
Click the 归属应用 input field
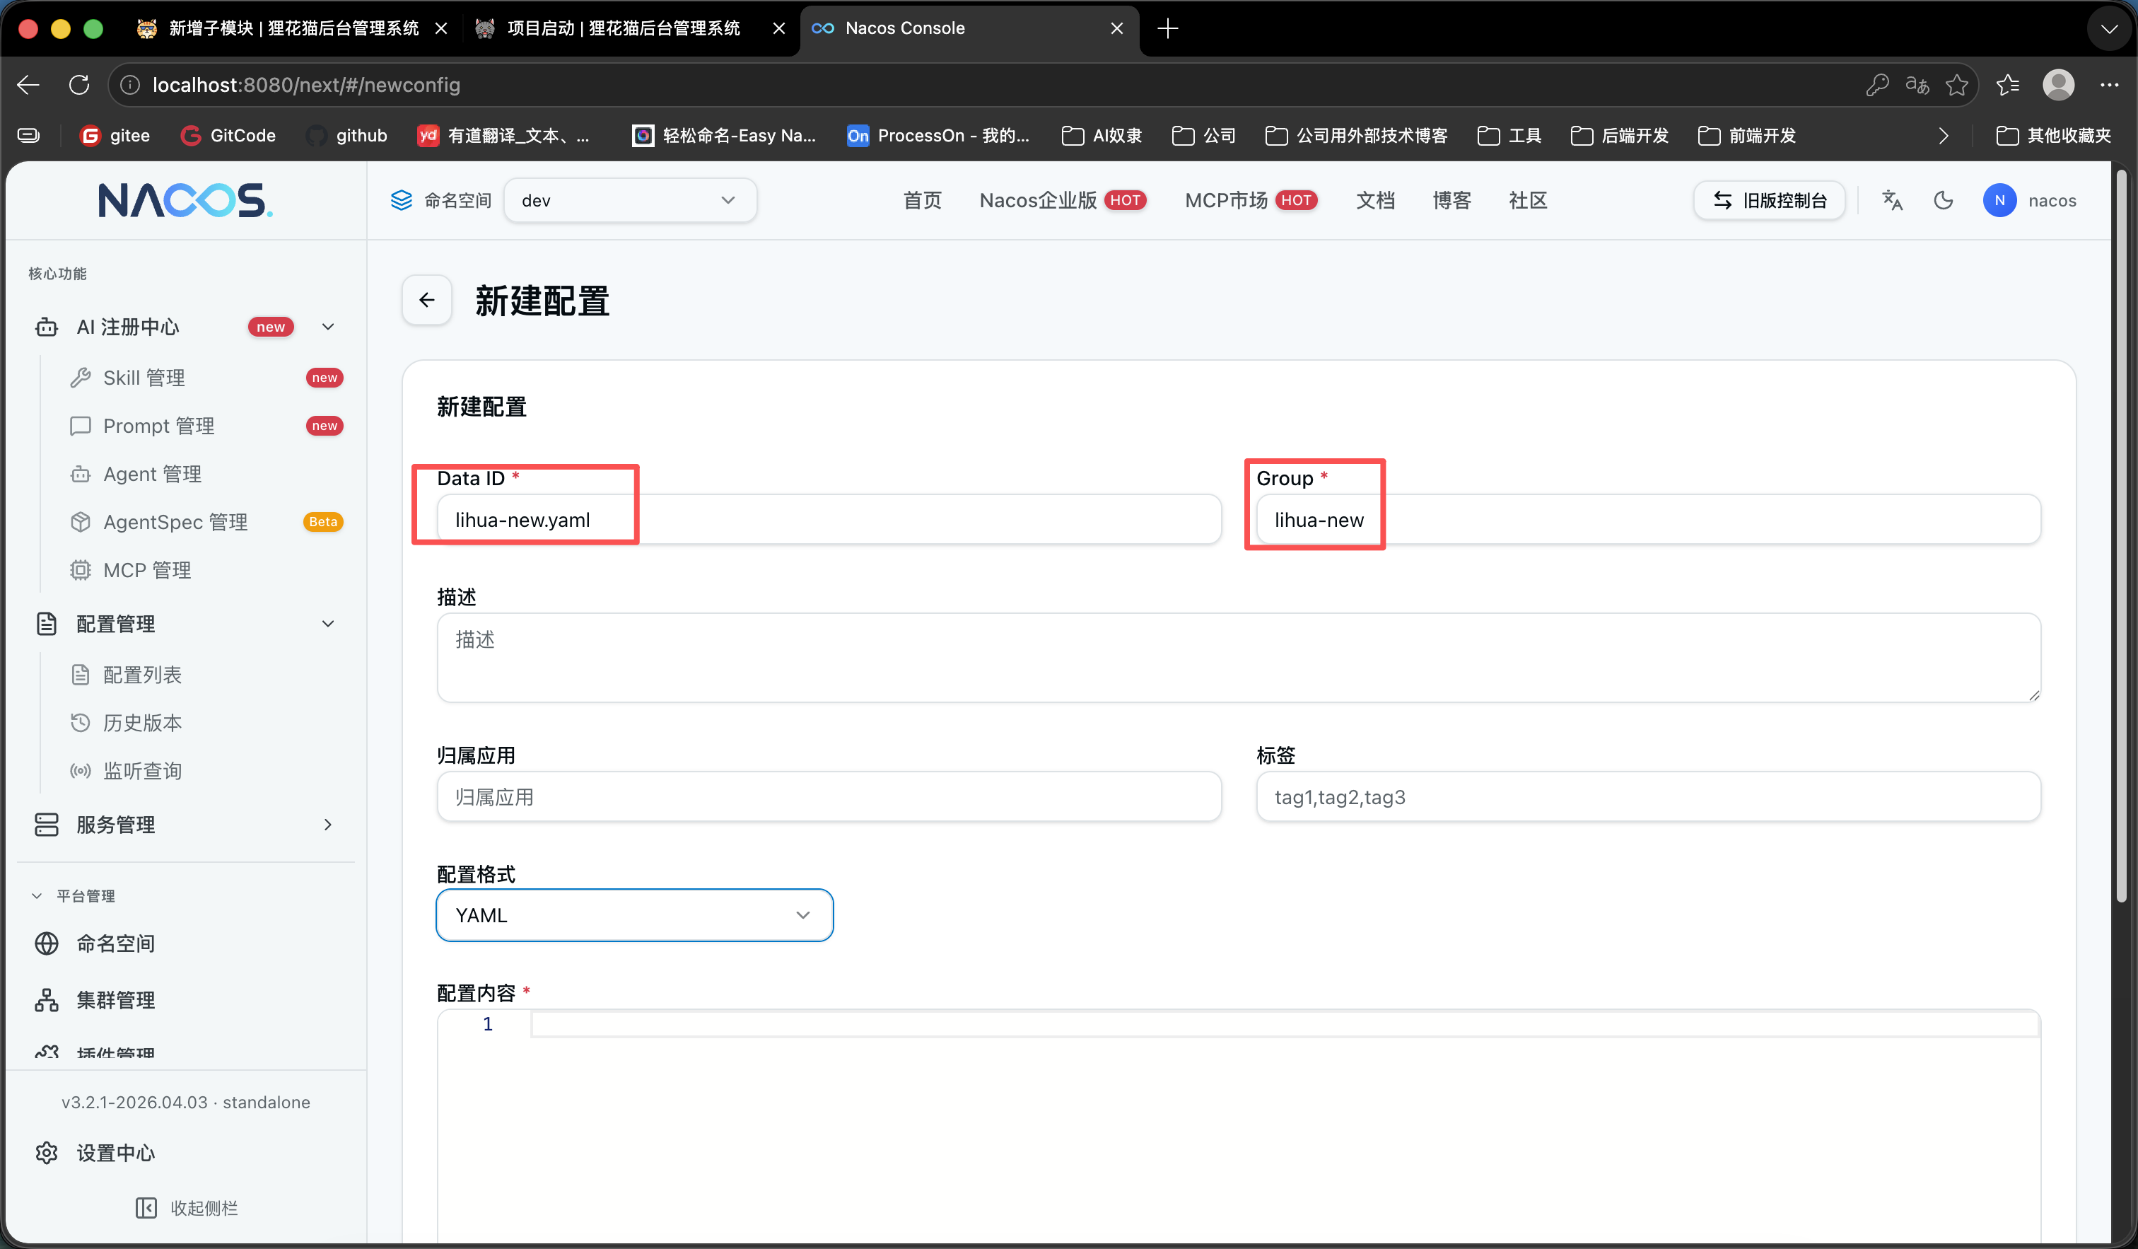click(829, 797)
